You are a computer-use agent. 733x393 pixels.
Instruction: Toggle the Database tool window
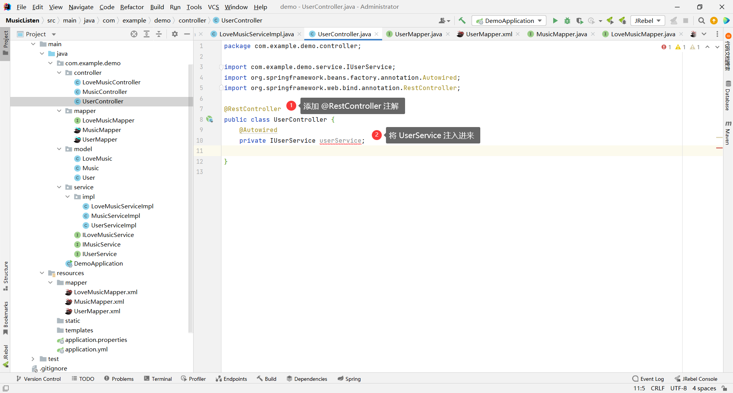[x=728, y=96]
